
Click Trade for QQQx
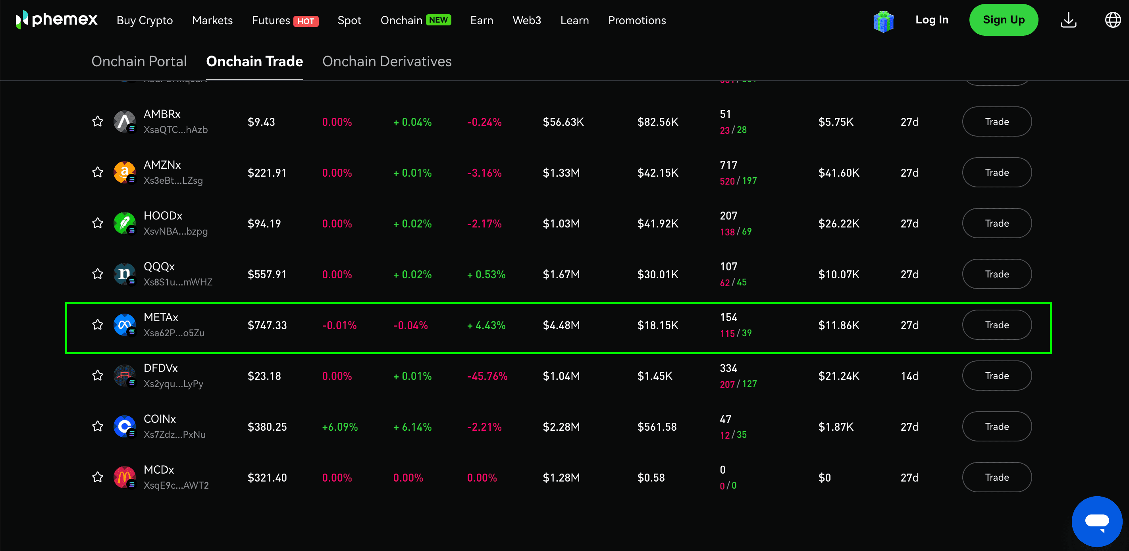997,274
